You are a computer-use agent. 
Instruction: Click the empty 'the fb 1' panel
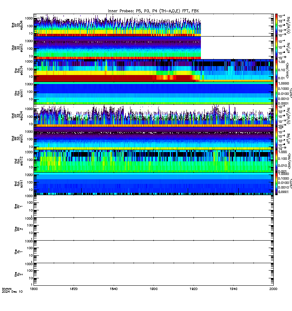pos(153,252)
